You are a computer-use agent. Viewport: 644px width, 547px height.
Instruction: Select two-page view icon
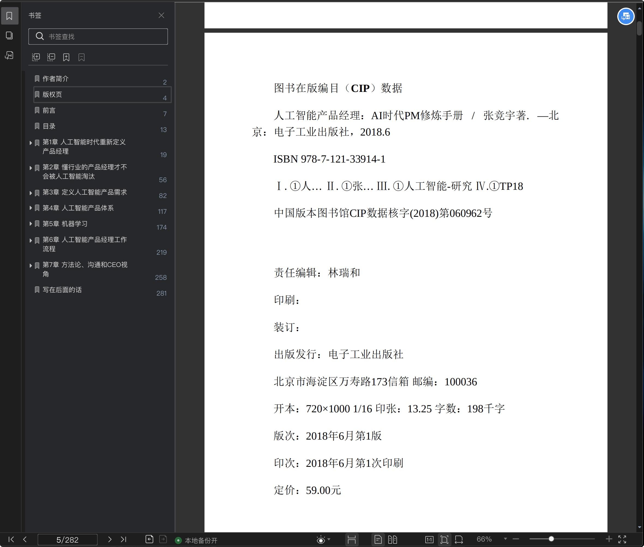coord(393,540)
